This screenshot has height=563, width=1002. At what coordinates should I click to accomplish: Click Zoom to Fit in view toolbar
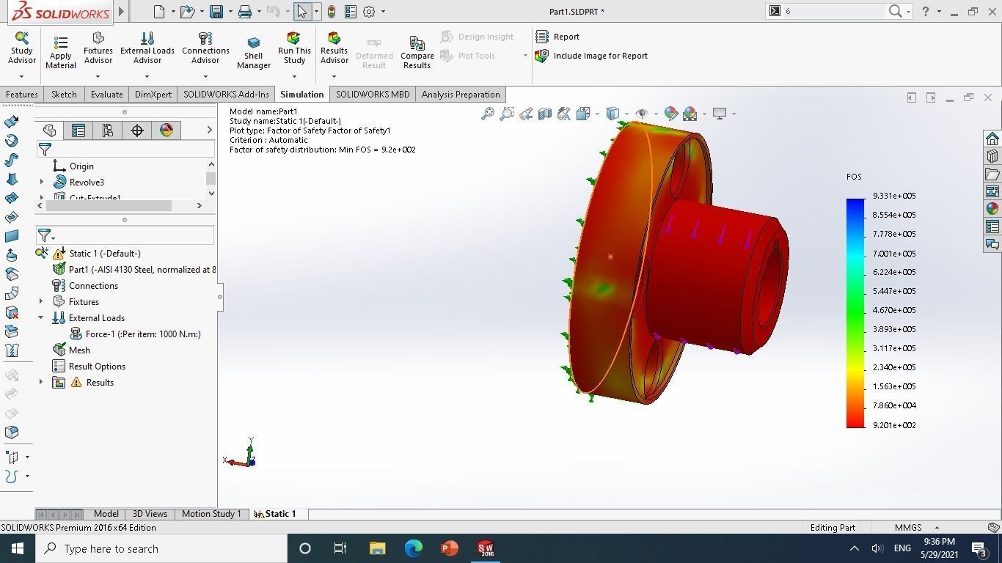pos(488,114)
